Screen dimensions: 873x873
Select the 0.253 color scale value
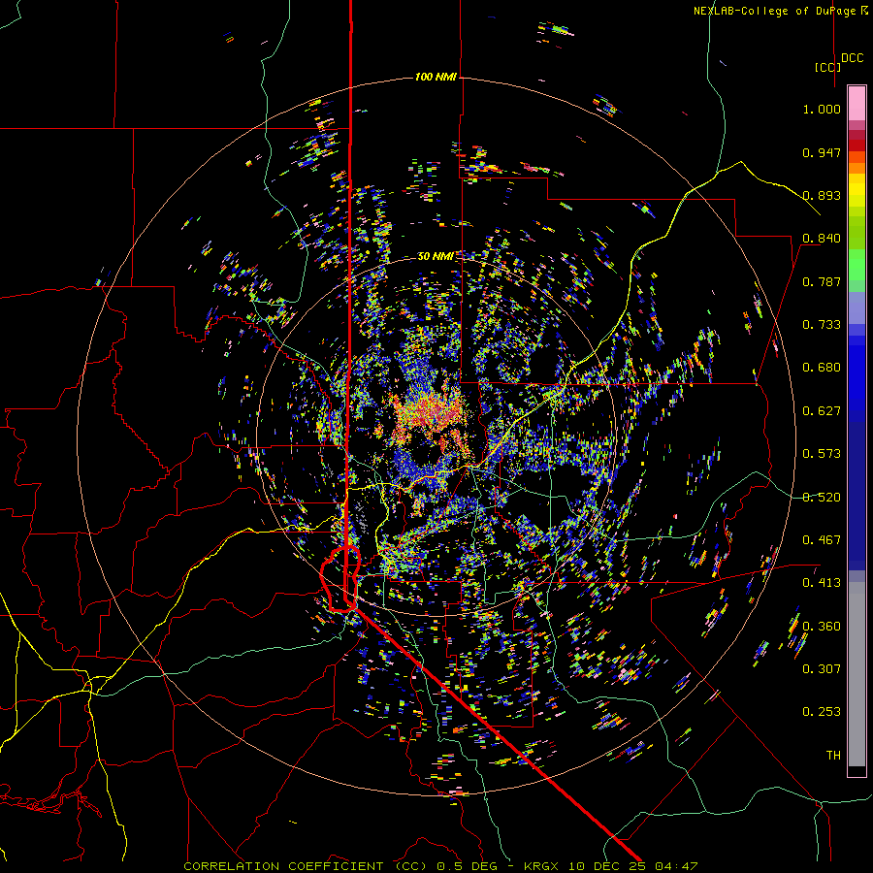(x=822, y=712)
